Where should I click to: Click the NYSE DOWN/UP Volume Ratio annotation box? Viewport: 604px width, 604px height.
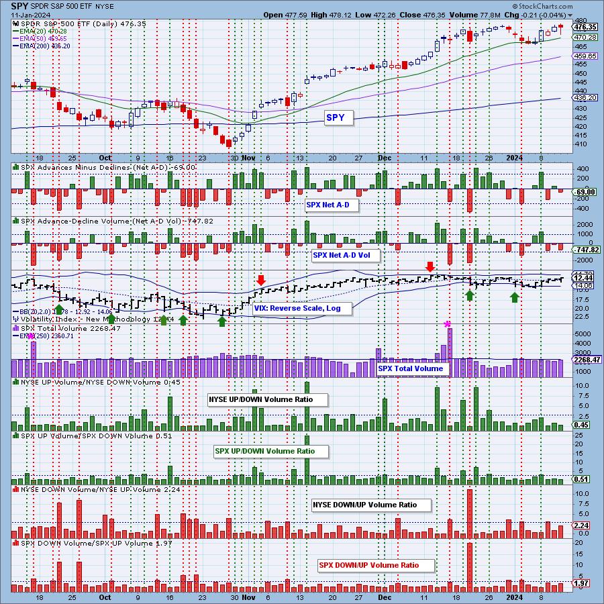click(371, 505)
